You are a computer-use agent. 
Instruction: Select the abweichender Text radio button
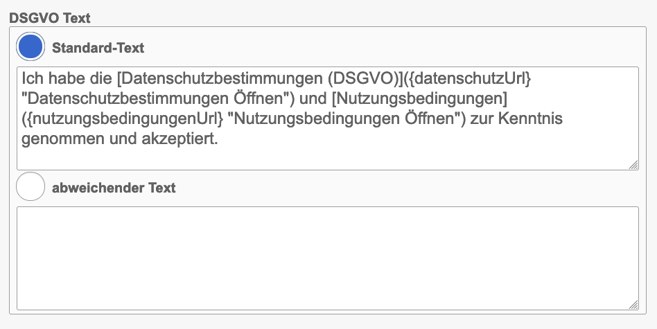click(30, 188)
